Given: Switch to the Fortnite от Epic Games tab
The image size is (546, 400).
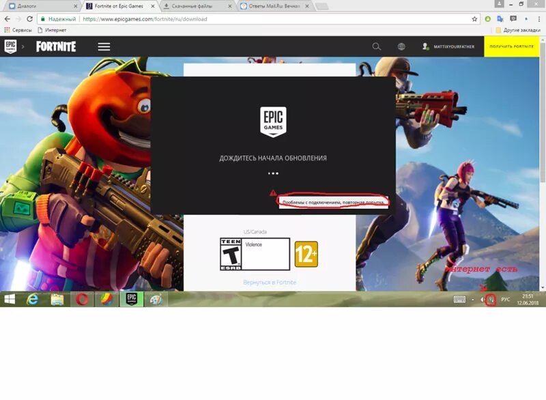Looking at the screenshot, I should tap(117, 6).
